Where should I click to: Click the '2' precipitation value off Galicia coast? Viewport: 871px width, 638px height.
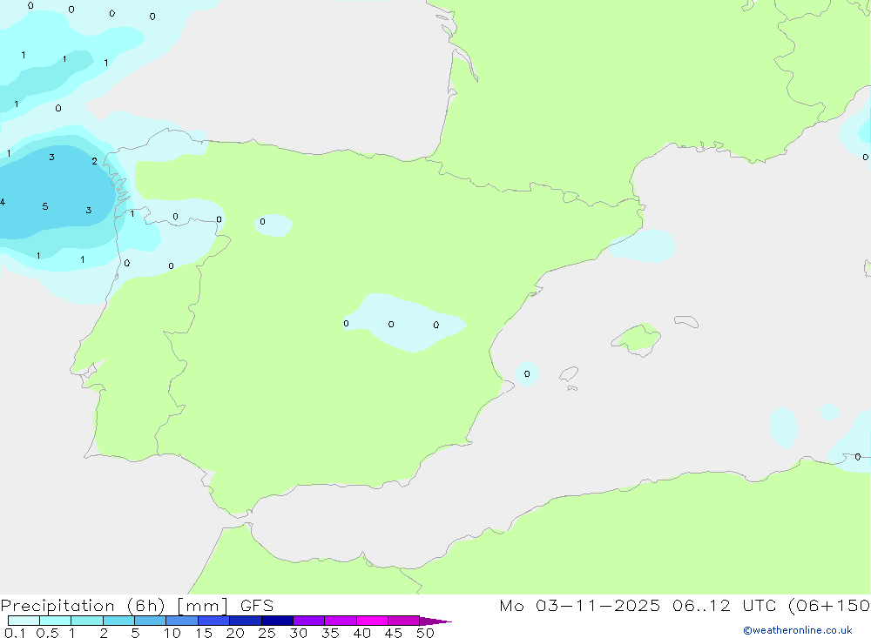pyautogui.click(x=94, y=162)
